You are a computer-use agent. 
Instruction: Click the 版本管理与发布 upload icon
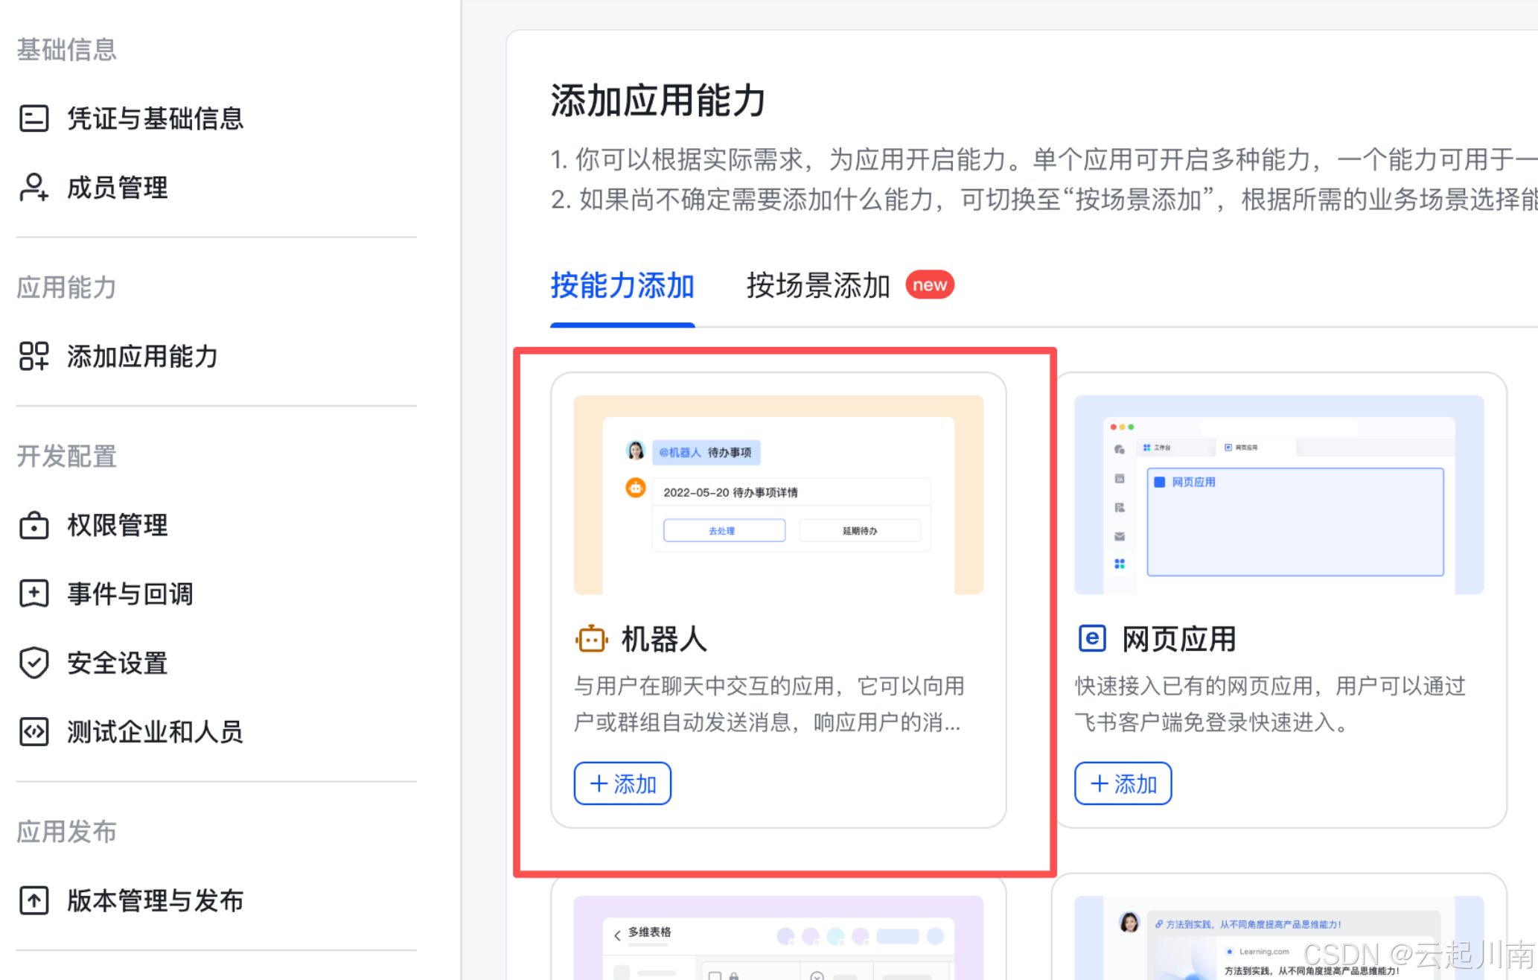click(33, 900)
